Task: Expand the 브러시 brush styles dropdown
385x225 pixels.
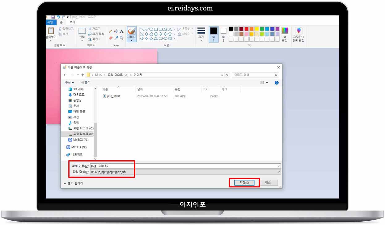Action: tap(131, 40)
